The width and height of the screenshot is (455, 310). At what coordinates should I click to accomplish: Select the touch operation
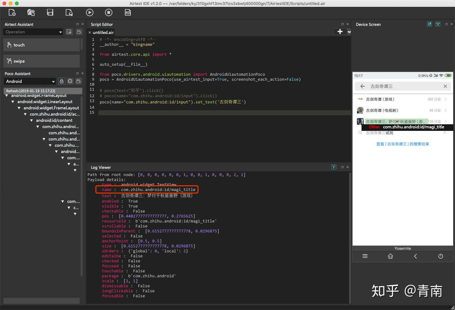tap(41, 45)
